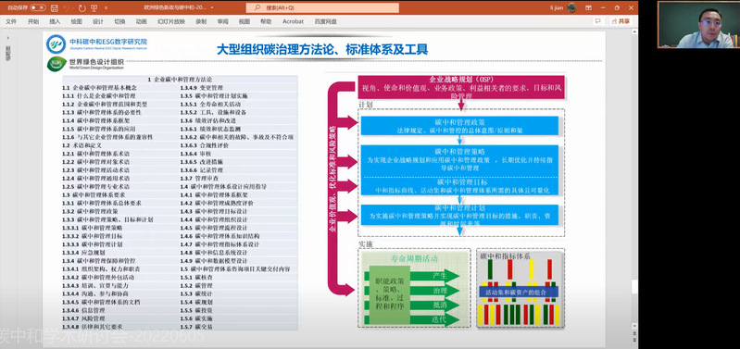
Task: Click the search magnifier icon
Action: coord(257,8)
